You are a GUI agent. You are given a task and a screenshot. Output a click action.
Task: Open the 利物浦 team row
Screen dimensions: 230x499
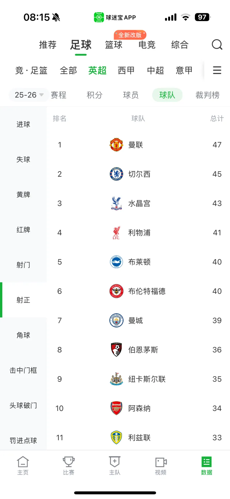[x=139, y=233]
